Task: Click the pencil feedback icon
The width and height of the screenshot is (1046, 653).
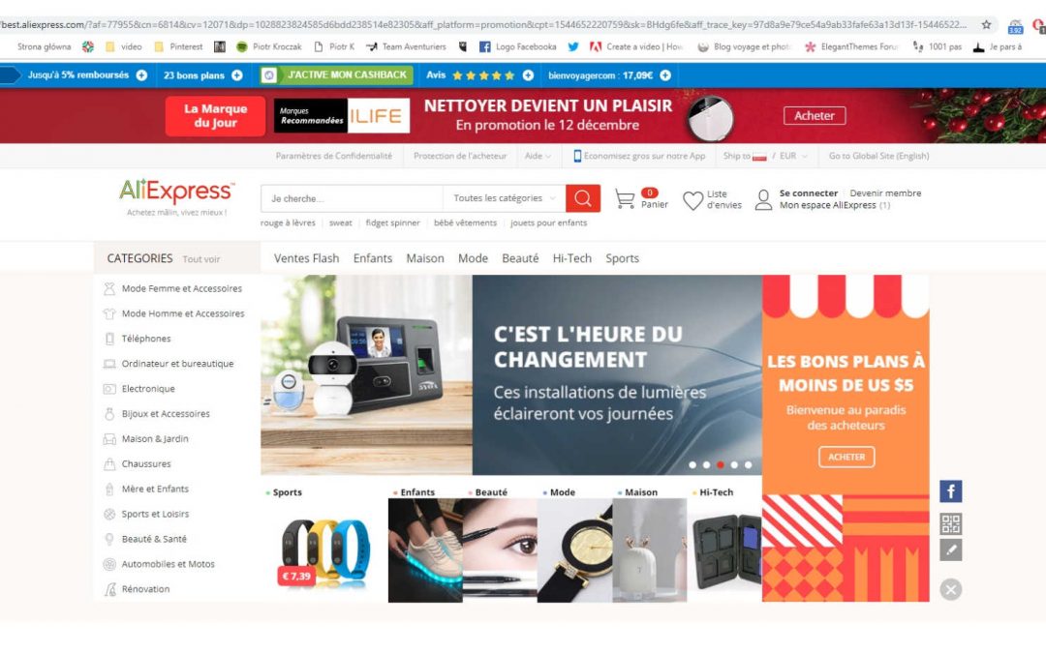Action: [x=951, y=549]
